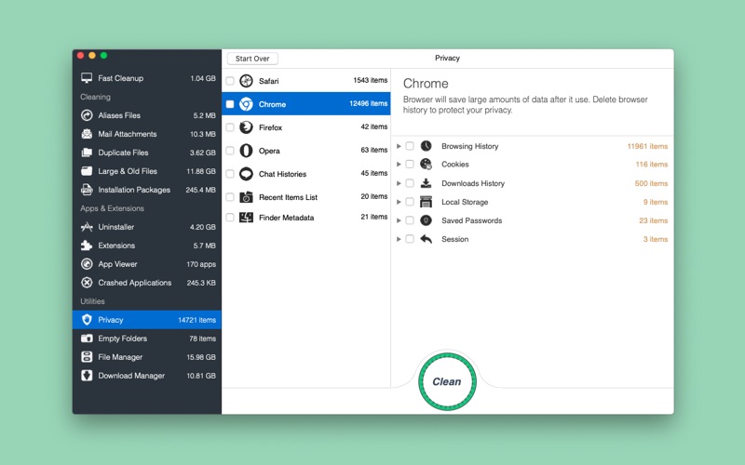745x465 pixels.
Task: Open the File Manager label
Action: click(x=120, y=357)
